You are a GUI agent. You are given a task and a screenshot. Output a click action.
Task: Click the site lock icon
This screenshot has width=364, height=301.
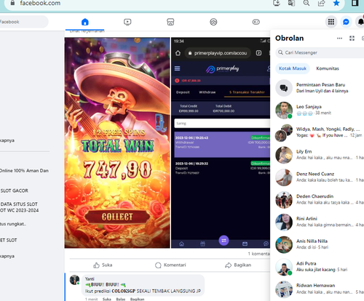tap(12, 3)
